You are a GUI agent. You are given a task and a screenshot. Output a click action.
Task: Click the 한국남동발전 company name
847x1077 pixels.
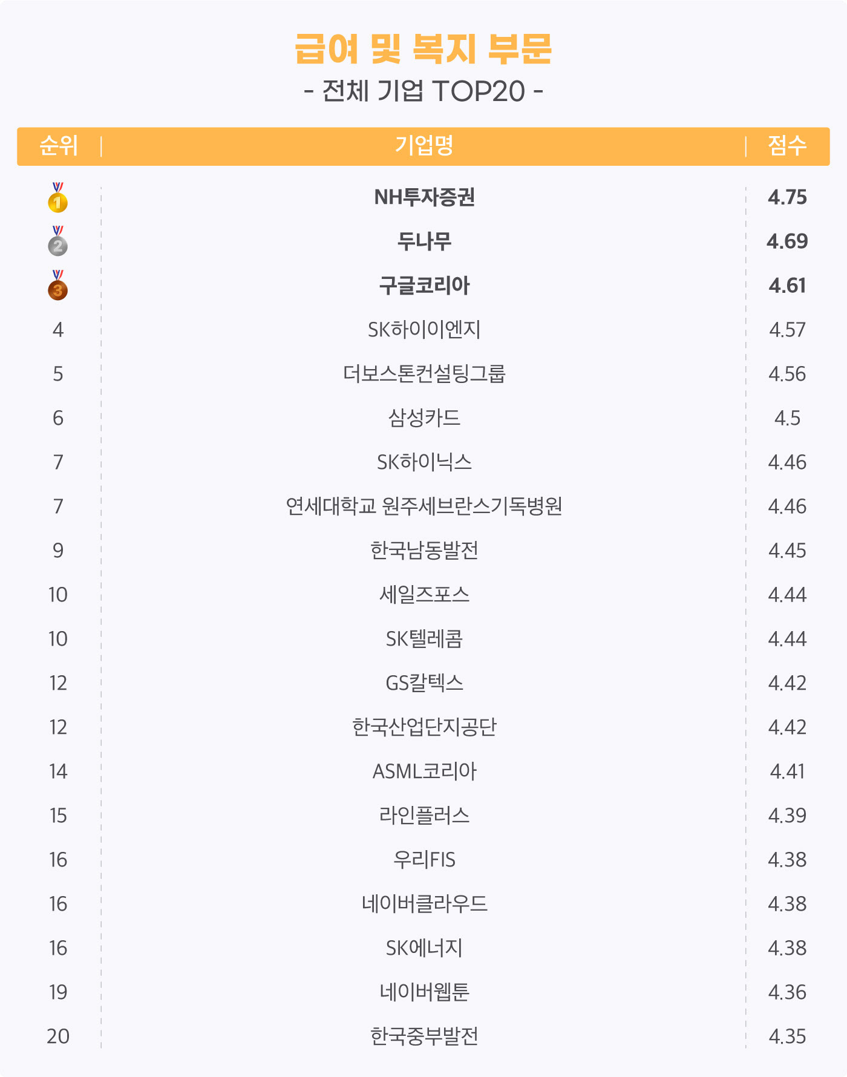click(424, 551)
